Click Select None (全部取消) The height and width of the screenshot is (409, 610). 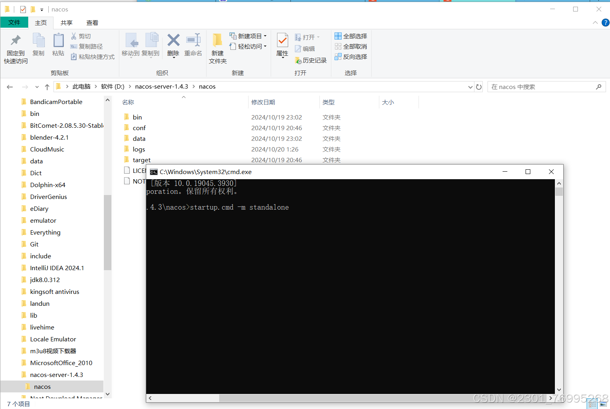click(351, 46)
